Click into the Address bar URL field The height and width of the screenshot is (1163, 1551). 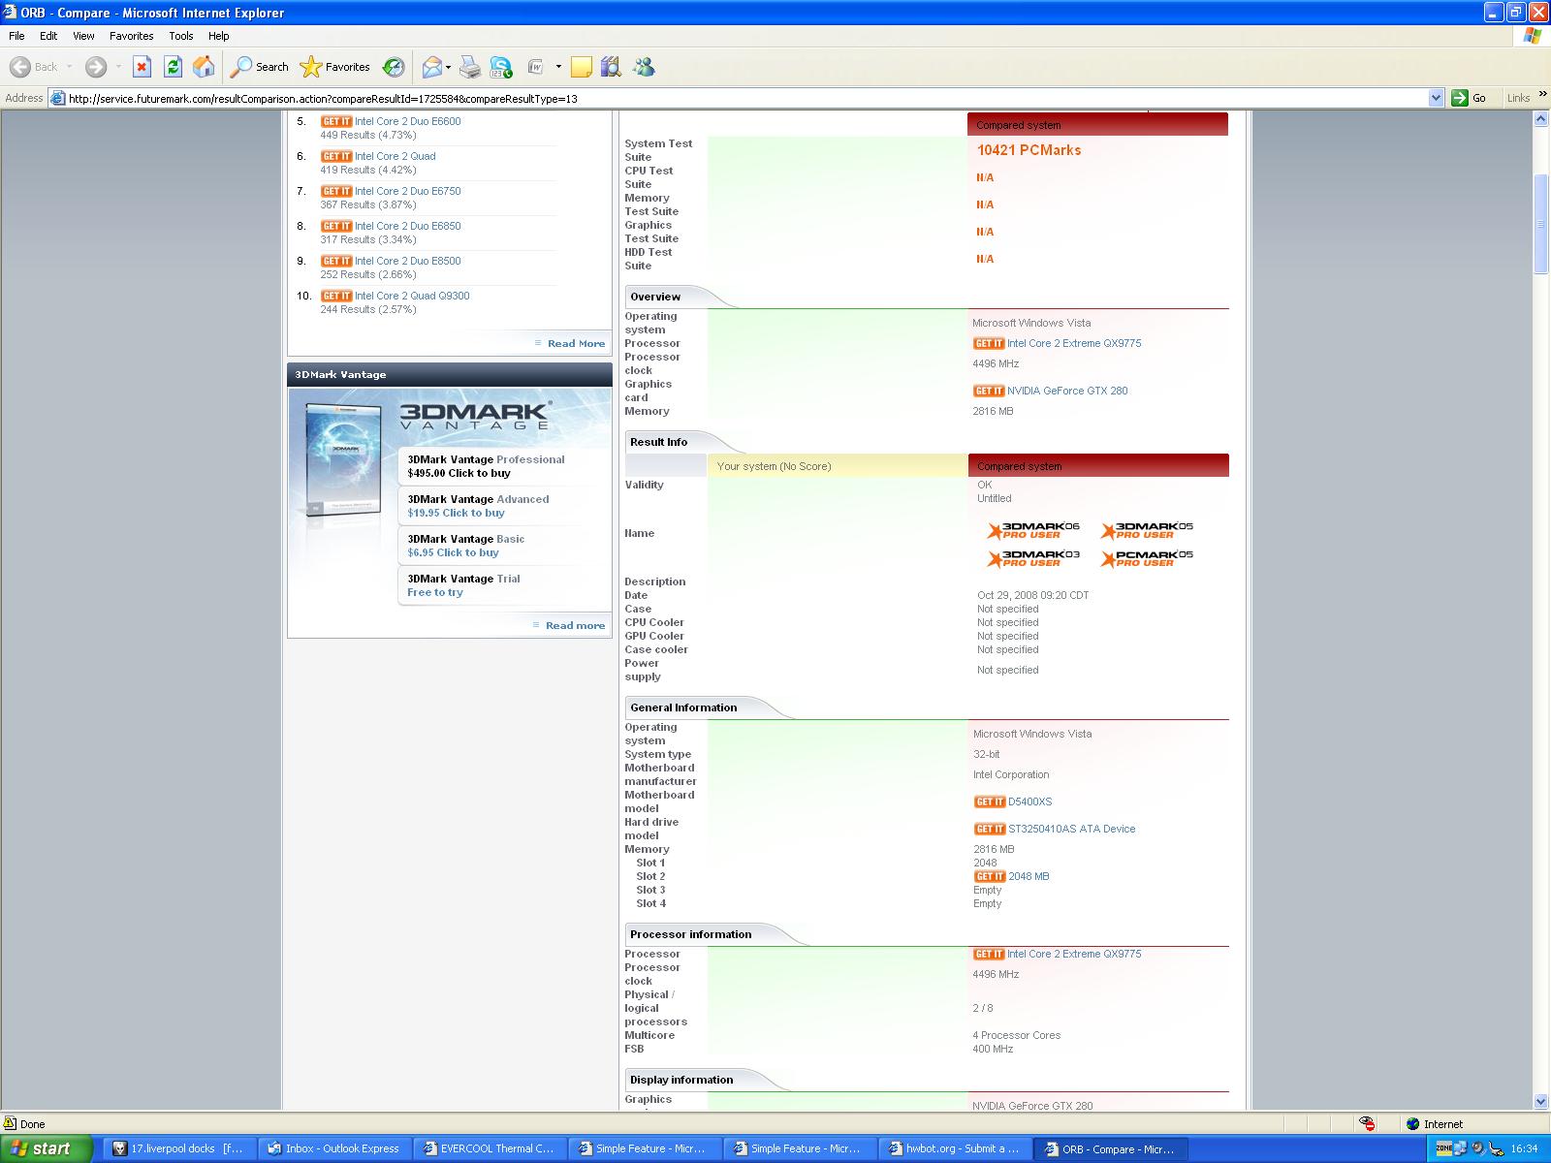[x=746, y=98]
